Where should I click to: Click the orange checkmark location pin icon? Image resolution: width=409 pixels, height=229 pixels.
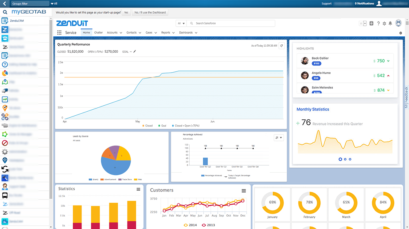tap(5, 108)
